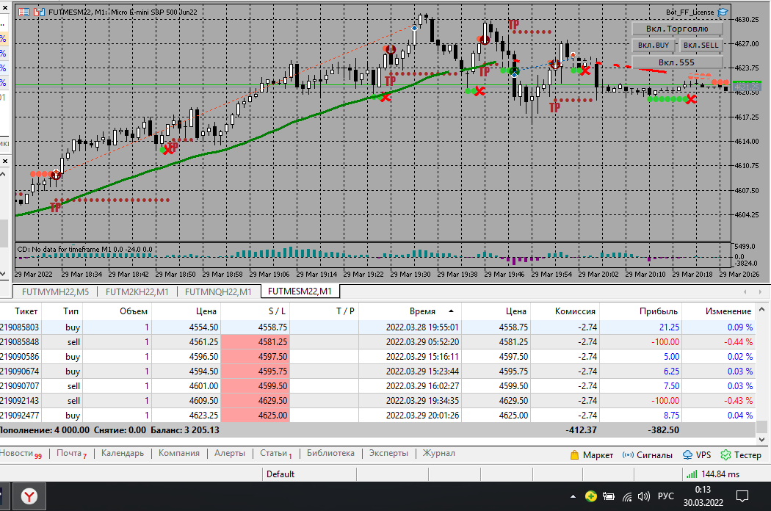The width and height of the screenshot is (771, 511).
Task: Select the FUTMESM22,M1 chart tab
Action: pos(300,291)
